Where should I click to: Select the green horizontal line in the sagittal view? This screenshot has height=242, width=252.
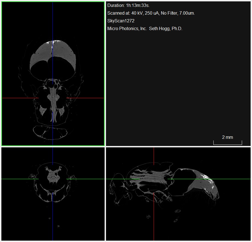(235, 179)
